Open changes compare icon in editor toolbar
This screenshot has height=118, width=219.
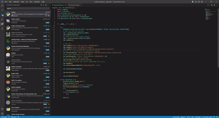pyautogui.click(x=212, y=5)
